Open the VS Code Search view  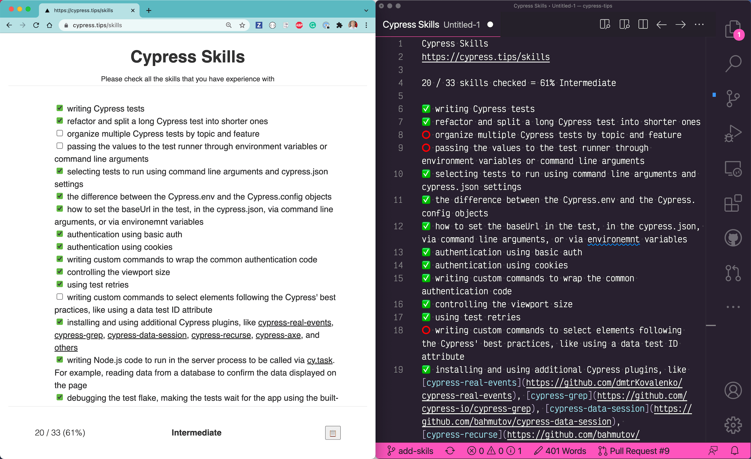(x=733, y=64)
